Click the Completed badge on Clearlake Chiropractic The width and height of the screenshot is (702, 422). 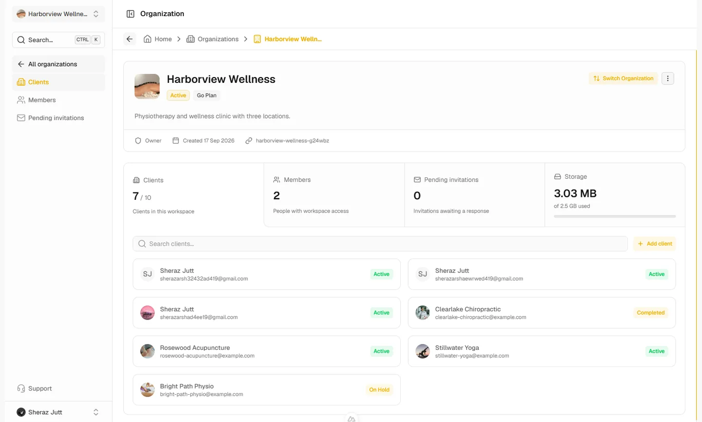650,312
